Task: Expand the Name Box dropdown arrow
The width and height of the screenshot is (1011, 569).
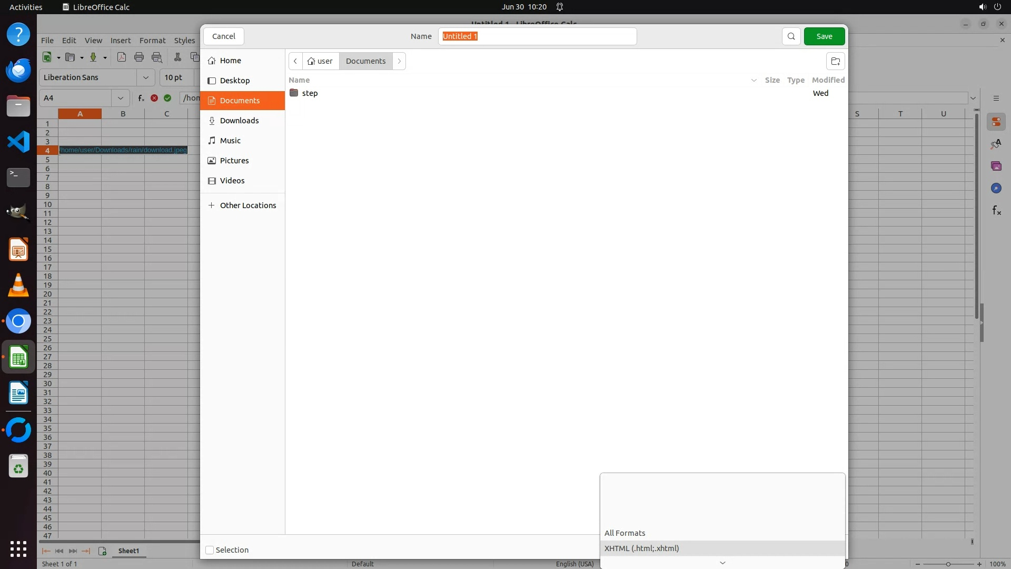Action: click(121, 98)
